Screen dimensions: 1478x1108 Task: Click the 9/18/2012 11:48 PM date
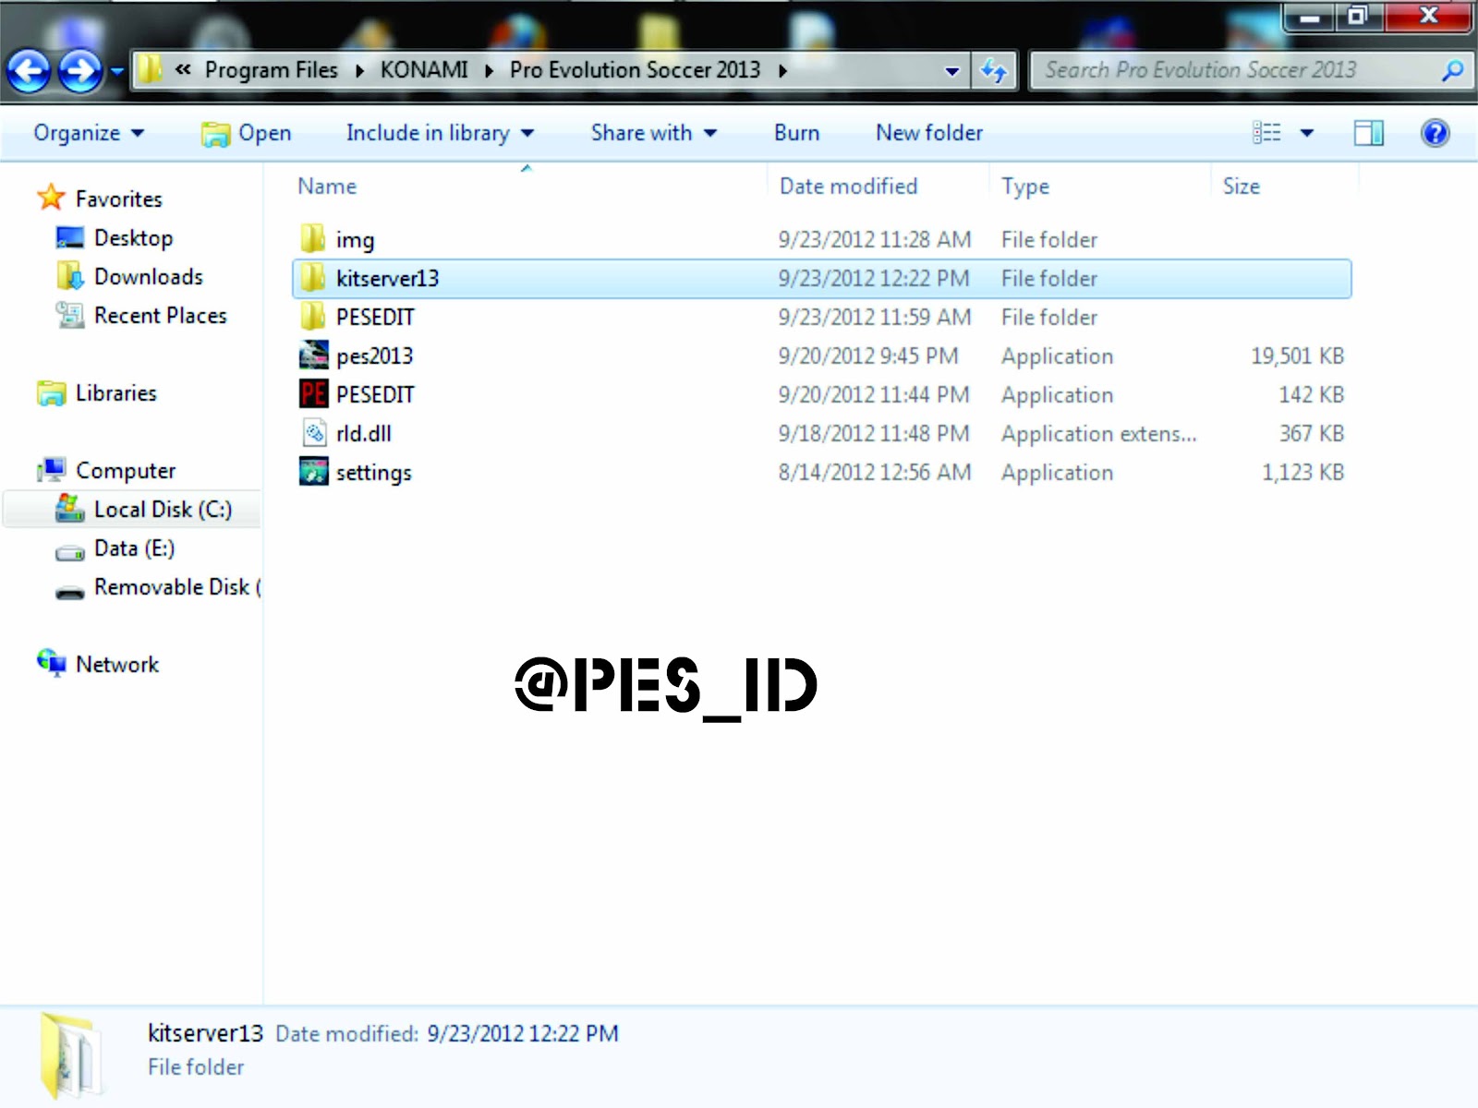[x=873, y=433]
